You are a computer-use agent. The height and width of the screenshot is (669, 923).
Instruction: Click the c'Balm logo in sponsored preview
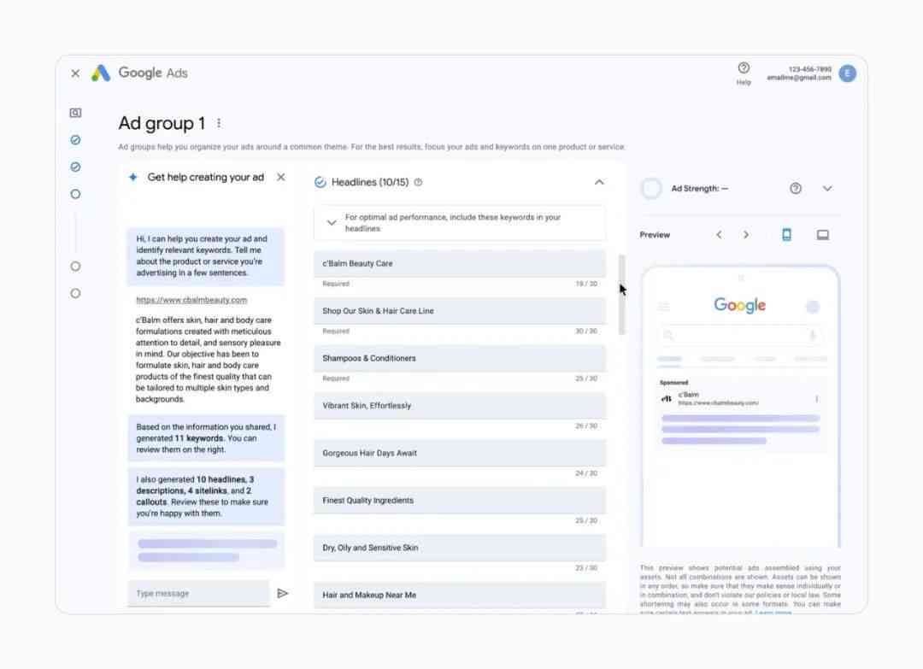(667, 399)
